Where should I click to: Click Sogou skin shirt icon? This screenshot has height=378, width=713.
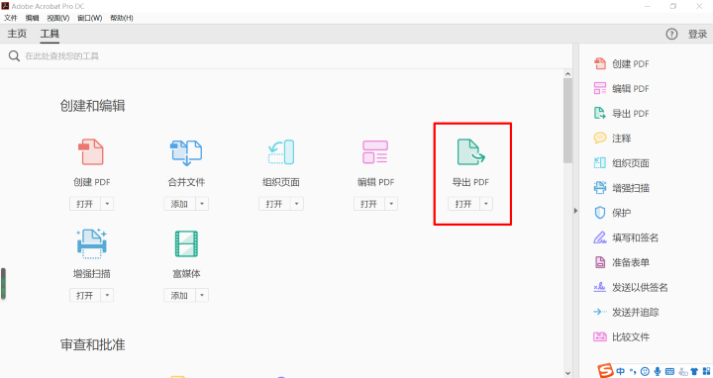pyautogui.click(x=694, y=371)
